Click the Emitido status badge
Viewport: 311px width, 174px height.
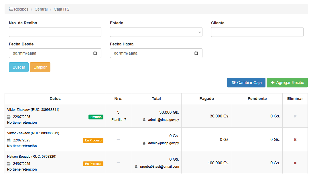tap(96, 117)
